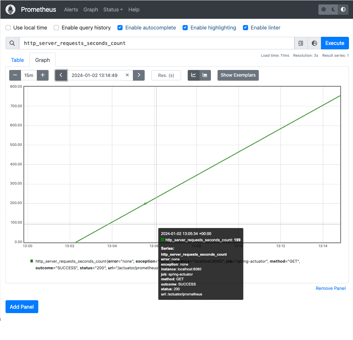
Task: Click the search magnifier icon
Action: (13, 43)
